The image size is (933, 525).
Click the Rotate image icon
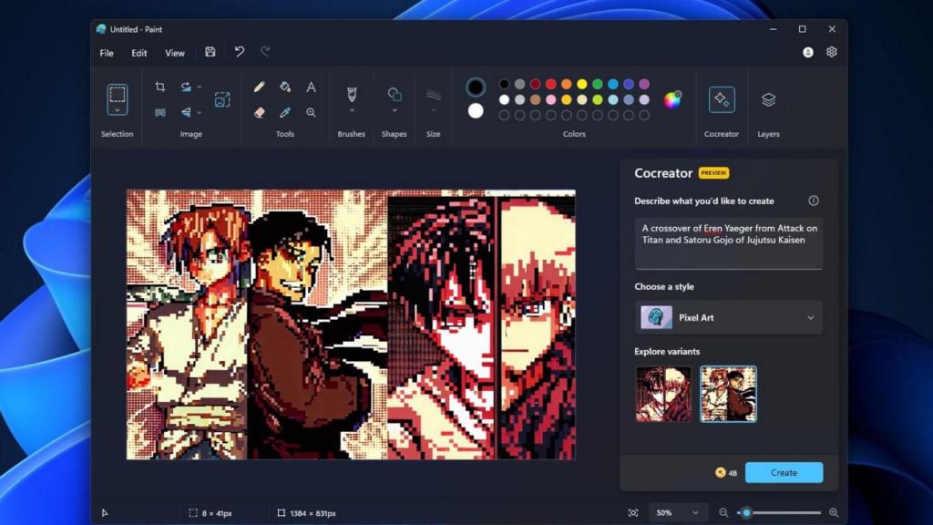pyautogui.click(x=186, y=87)
